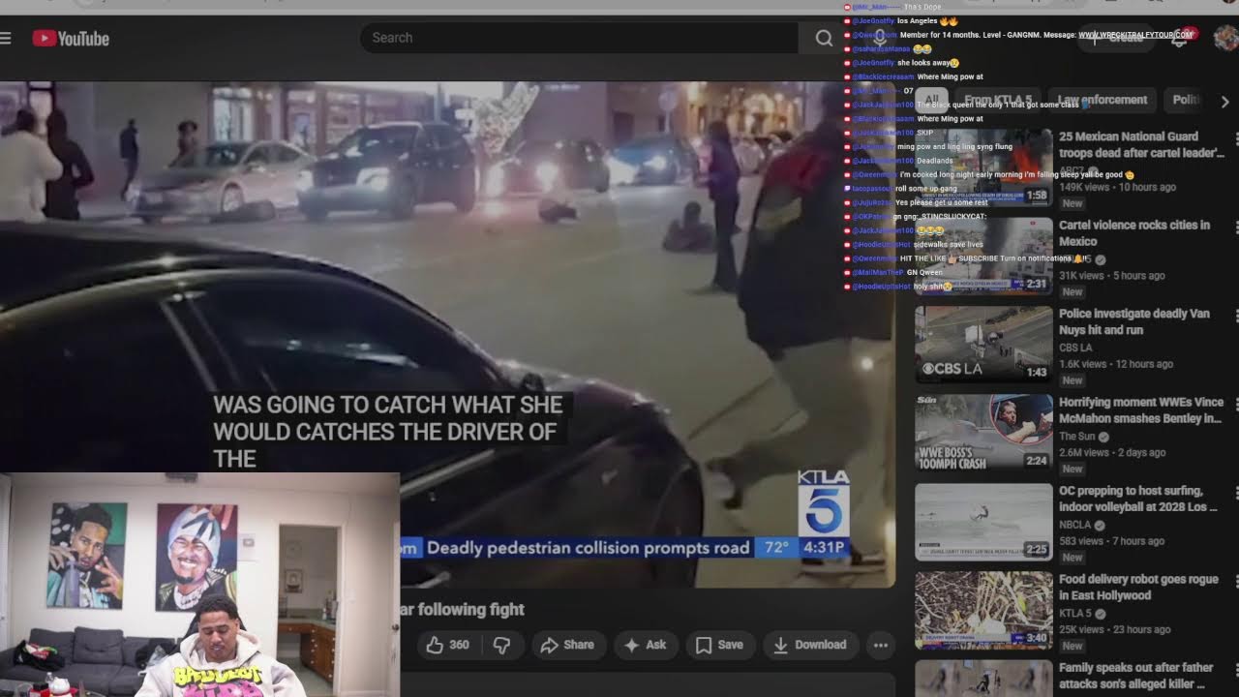Select the Law enforcement chip
This screenshot has height=697, width=1239.
pyautogui.click(x=1103, y=100)
